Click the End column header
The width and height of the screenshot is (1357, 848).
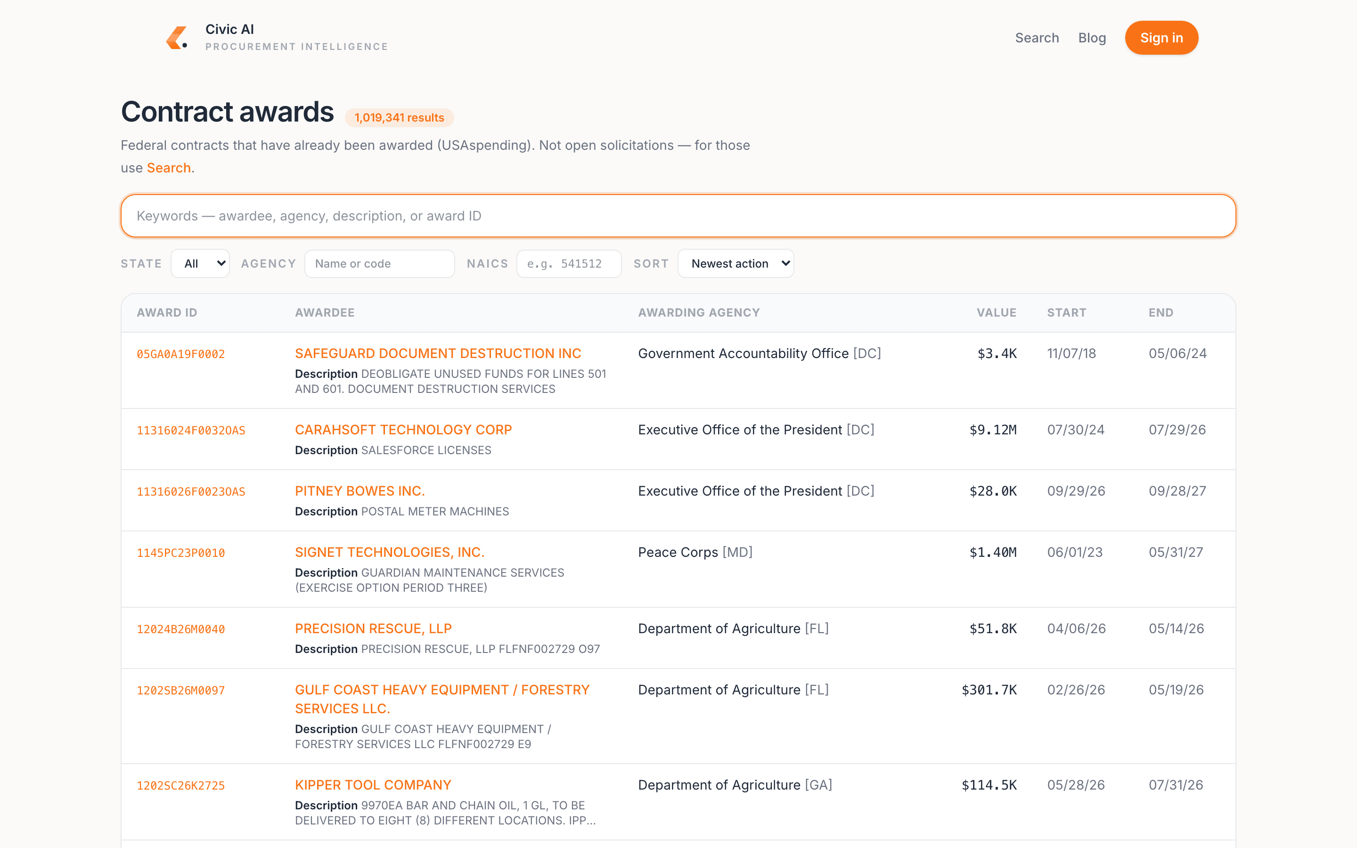(x=1161, y=312)
